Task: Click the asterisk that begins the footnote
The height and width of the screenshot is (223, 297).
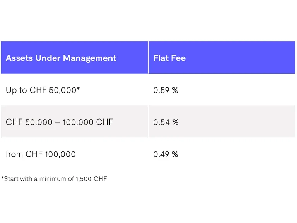Action: (x=2, y=178)
